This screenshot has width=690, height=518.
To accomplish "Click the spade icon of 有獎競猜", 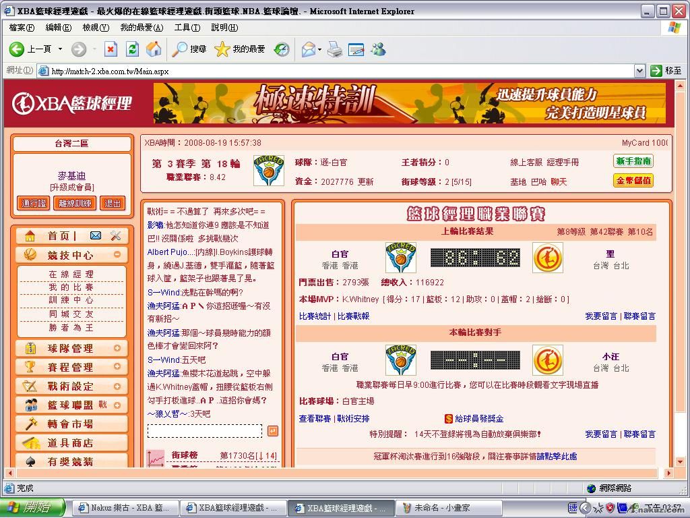I will (30, 461).
